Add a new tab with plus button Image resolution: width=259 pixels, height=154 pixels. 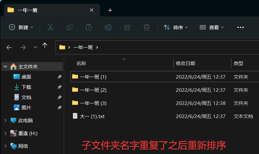tap(110, 10)
